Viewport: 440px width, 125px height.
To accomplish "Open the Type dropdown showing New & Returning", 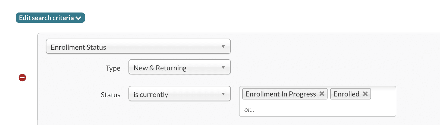I will (179, 67).
